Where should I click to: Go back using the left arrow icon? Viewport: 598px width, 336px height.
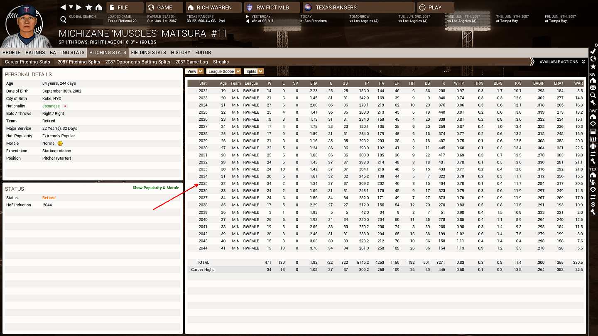point(63,7)
